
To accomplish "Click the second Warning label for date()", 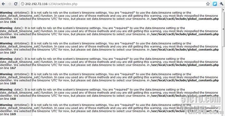I will click(x=6, y=28).
